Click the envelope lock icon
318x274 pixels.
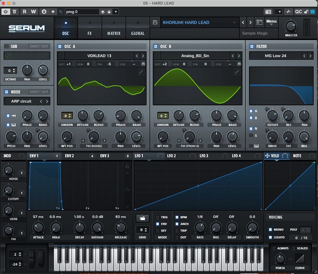(x=127, y=166)
